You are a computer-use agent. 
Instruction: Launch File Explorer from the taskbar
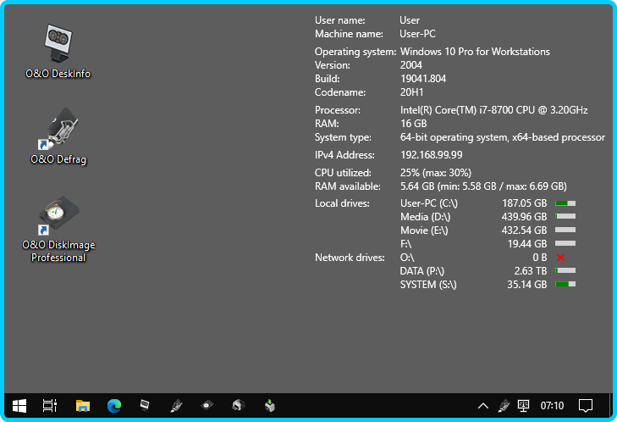(x=83, y=406)
